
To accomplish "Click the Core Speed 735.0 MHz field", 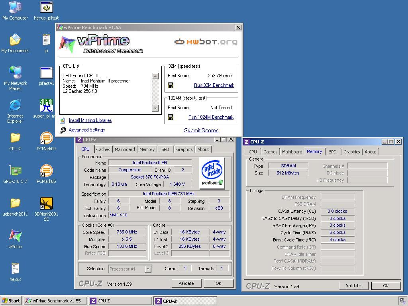I will tap(127, 232).
